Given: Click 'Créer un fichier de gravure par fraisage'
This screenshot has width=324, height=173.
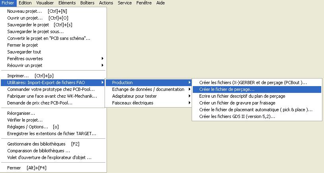Looking at the screenshot, I should click(239, 103).
